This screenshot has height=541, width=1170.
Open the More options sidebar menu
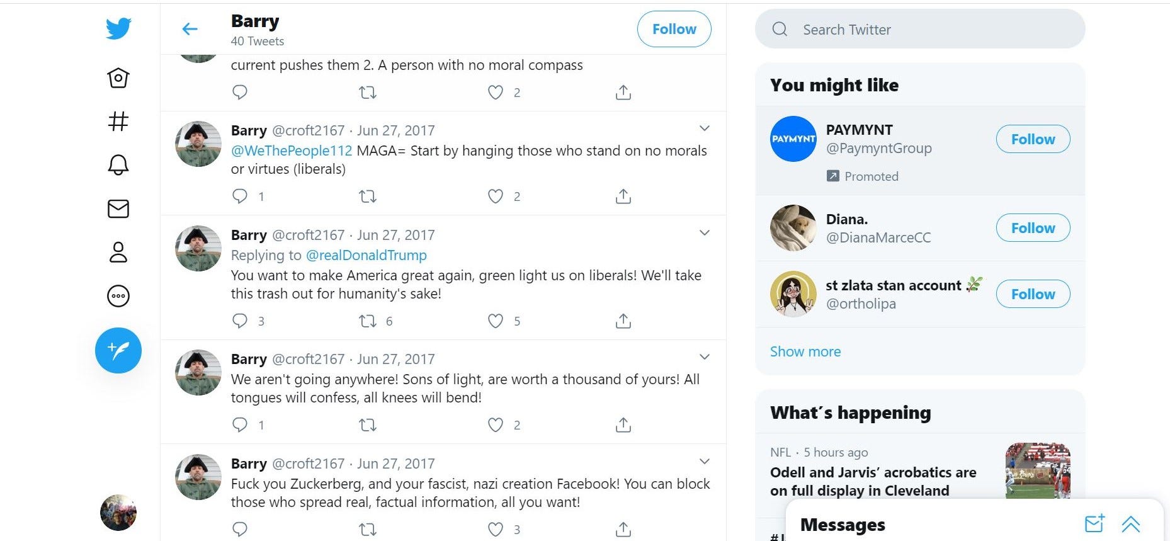pos(118,296)
